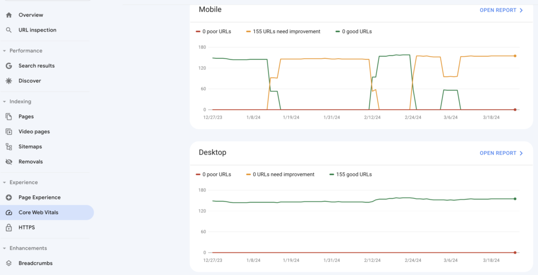Image resolution: width=538 pixels, height=275 pixels.
Task: Click Desktop chart 1/31/24 date label
Action: 332,260
